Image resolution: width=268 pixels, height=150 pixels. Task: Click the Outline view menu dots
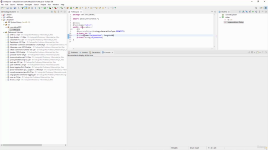pyautogui.click(x=259, y=12)
